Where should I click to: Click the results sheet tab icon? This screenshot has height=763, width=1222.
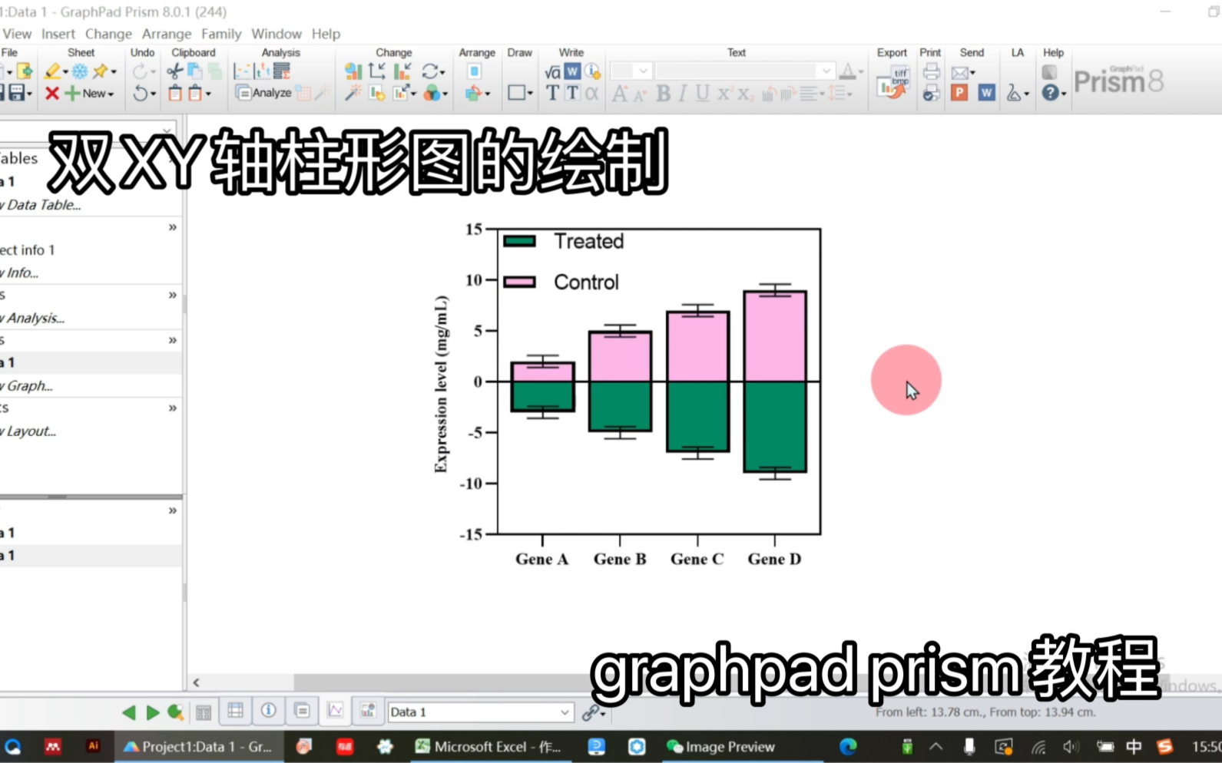(303, 711)
